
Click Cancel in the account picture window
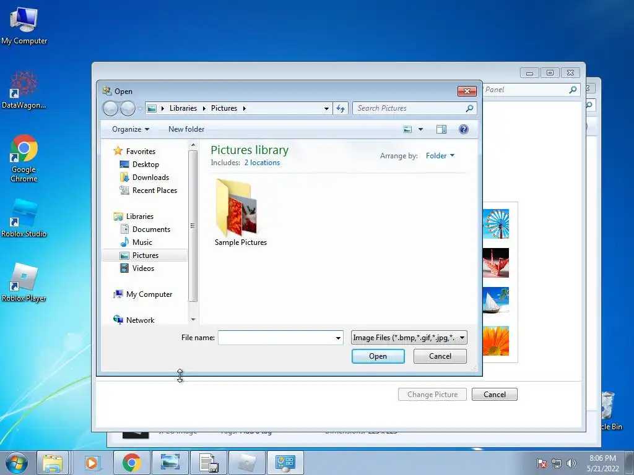pos(495,395)
